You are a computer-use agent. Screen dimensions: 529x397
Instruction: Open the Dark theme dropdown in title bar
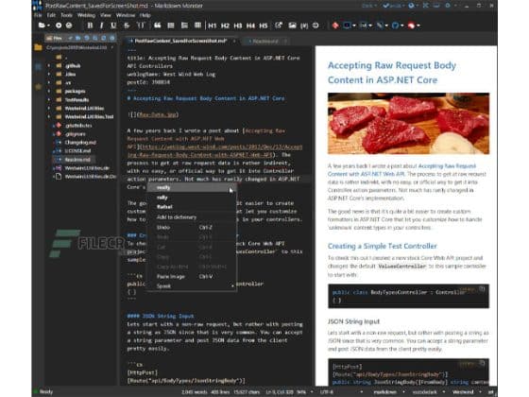point(369,6)
